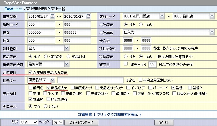Toggle the 型番2 display checkbox
The image size is (217, 126).
point(190,87)
